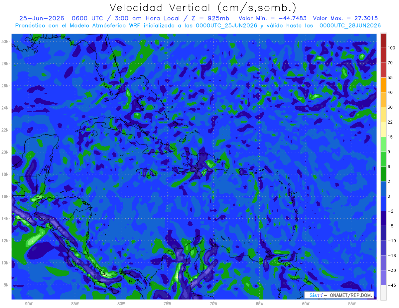399x308 pixels.
Task: Click valid-until time '0000UTC_28JUN2026'
Action: click(350, 26)
